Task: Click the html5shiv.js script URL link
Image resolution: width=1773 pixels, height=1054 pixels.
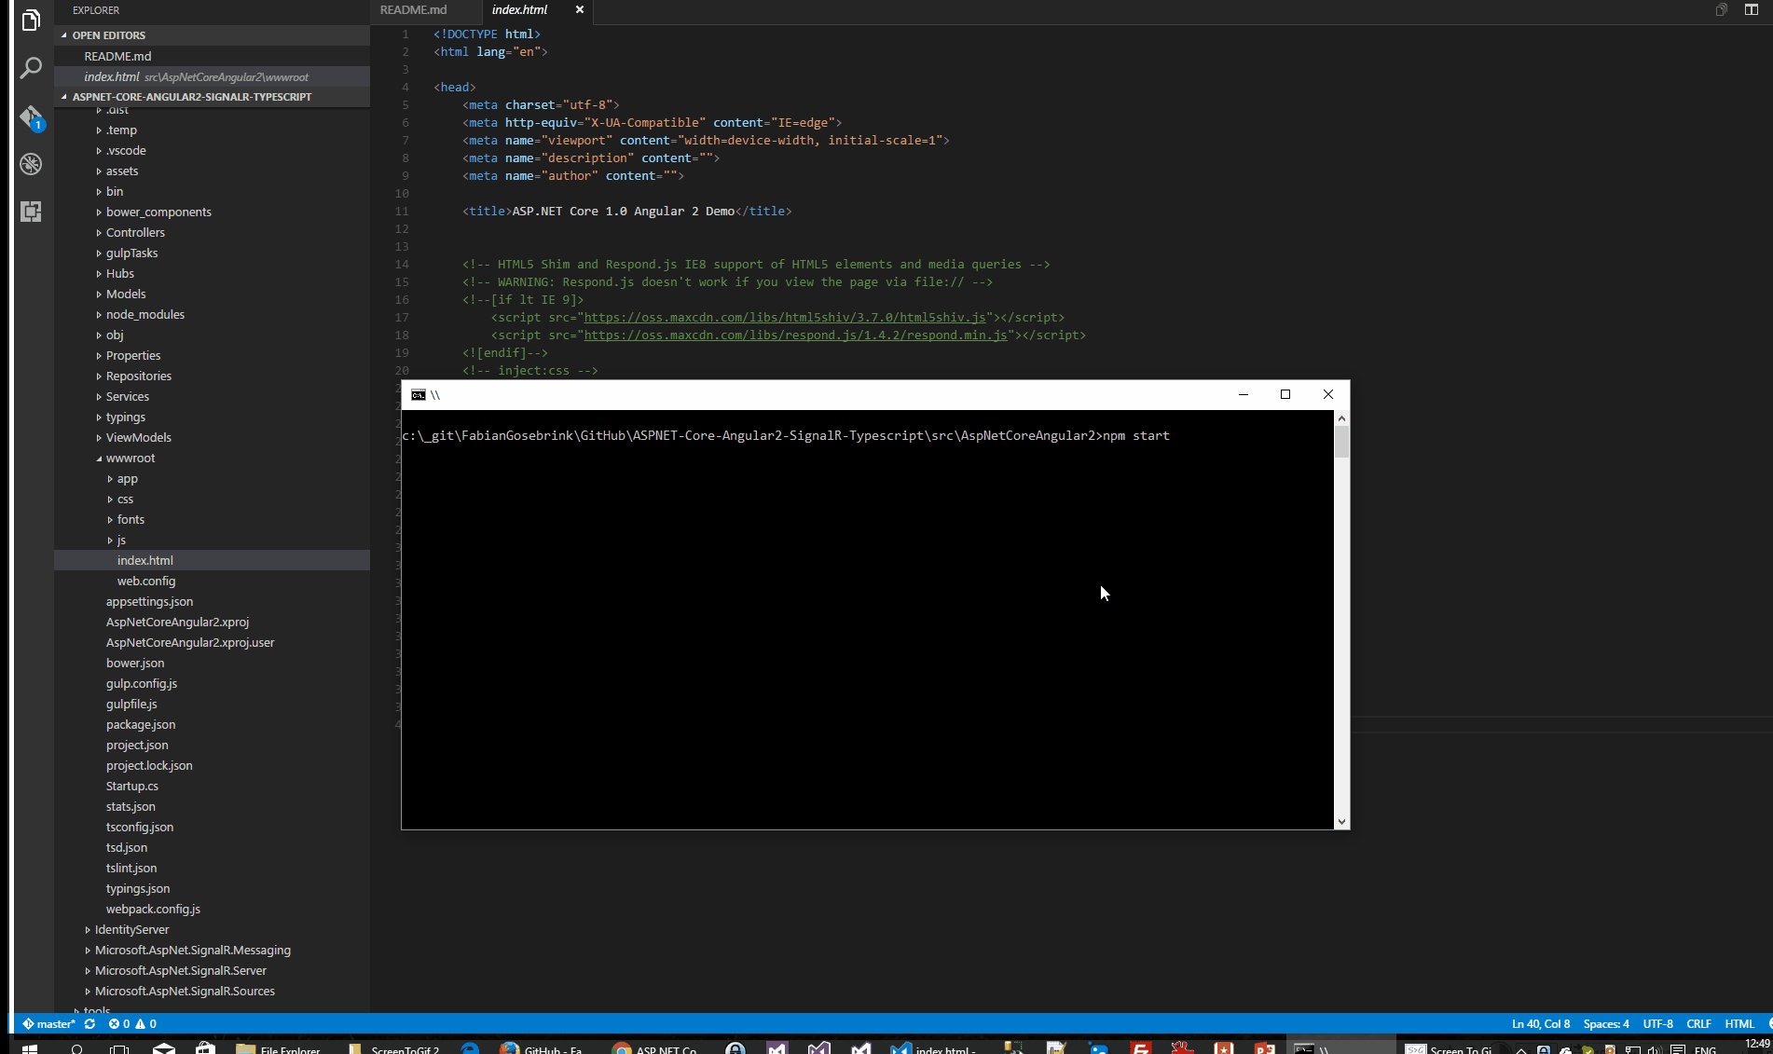Action: point(785,317)
